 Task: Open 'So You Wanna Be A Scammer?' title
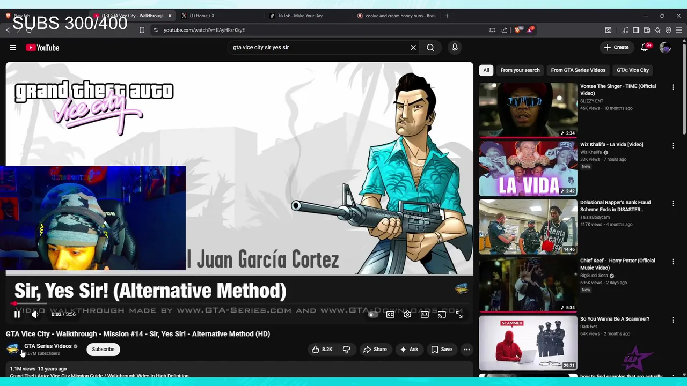tap(615, 319)
